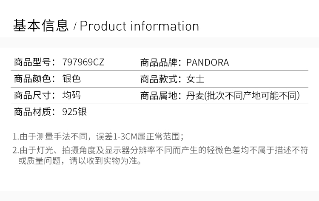Click the Product information title text
Screen dimensions: 319x201
[x=140, y=26]
